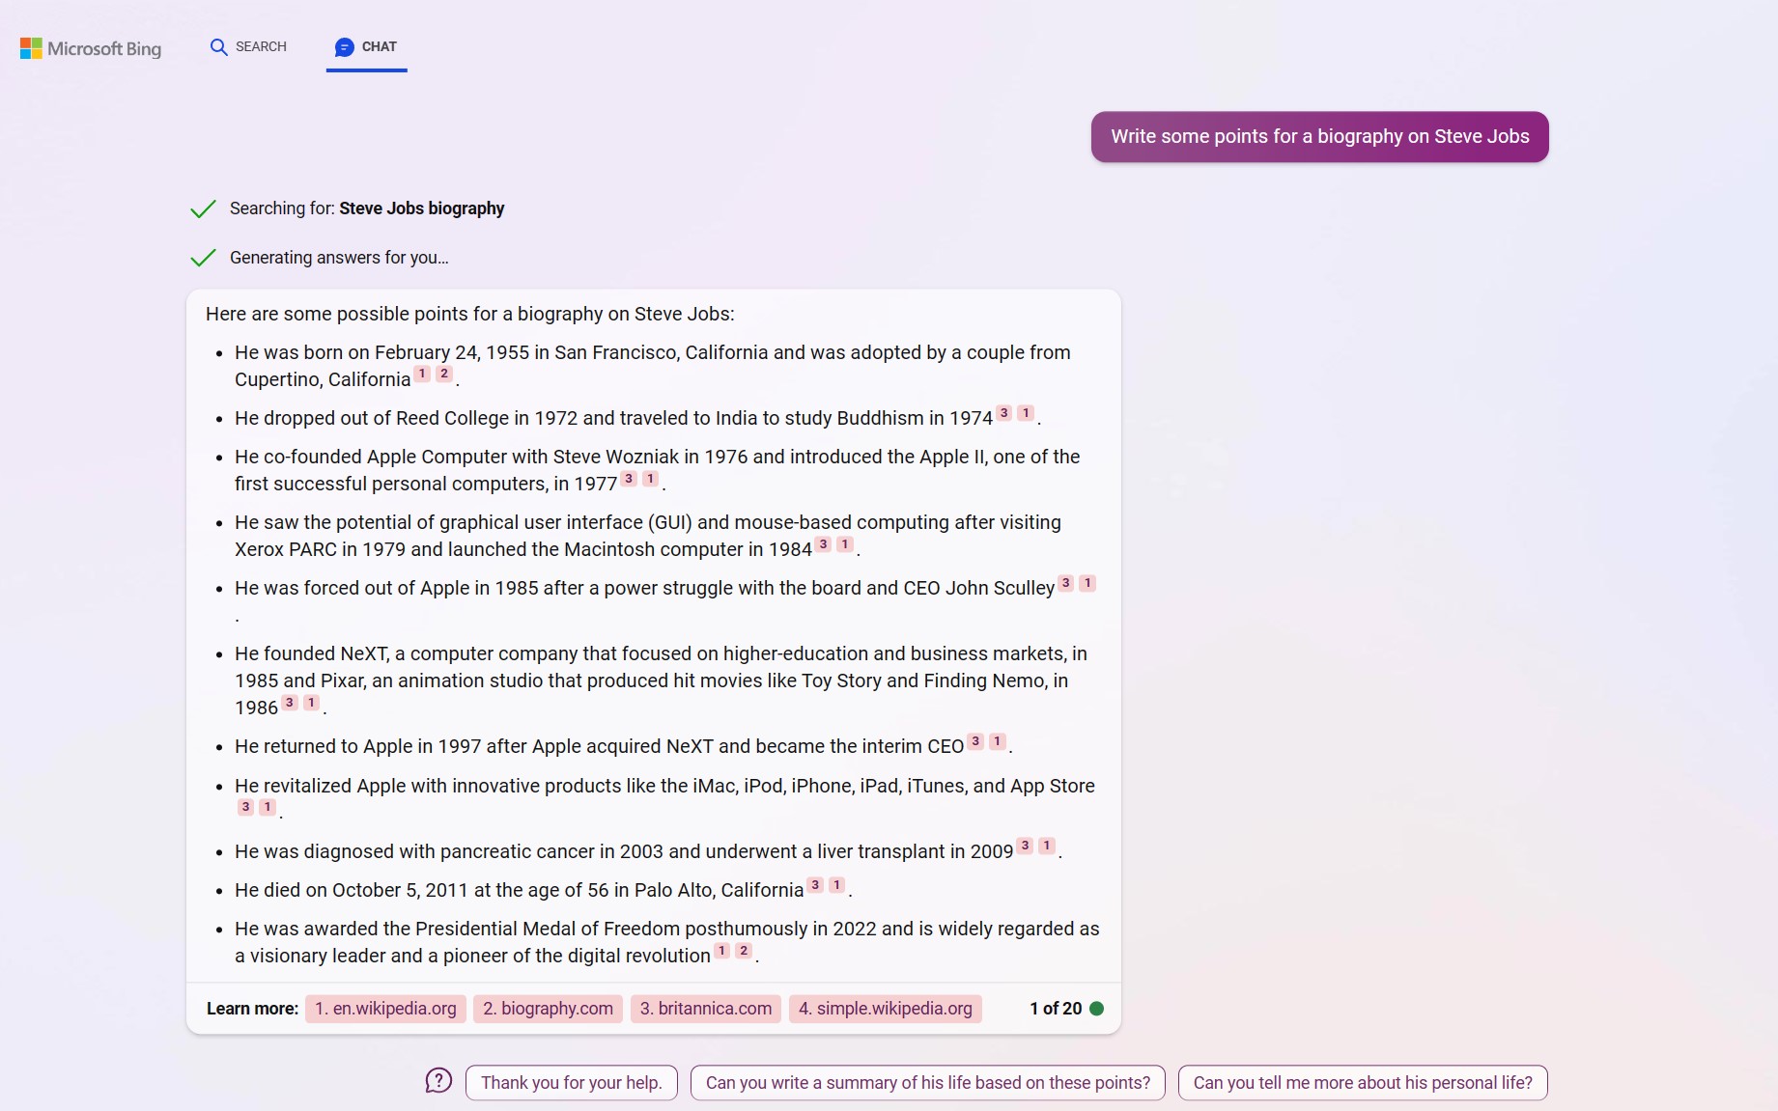Open citation 3 on the "revitalized Apple" point

(x=246, y=807)
